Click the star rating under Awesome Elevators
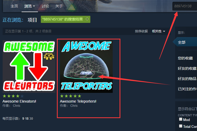The width and height of the screenshot is (197, 131). 13,96
